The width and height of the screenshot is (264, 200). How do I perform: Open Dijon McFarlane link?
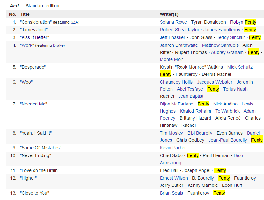[x=176, y=104]
